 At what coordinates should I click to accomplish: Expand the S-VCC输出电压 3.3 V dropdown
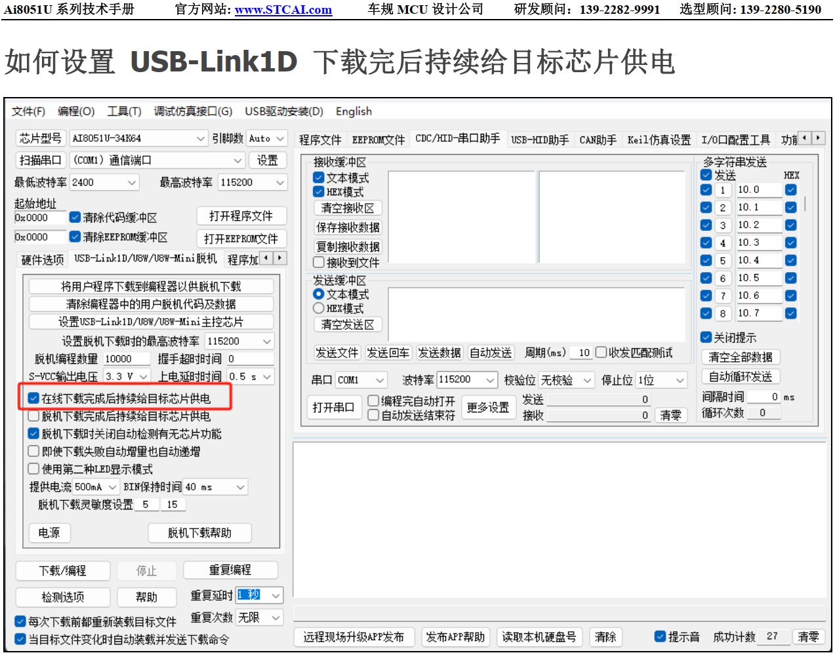point(144,376)
